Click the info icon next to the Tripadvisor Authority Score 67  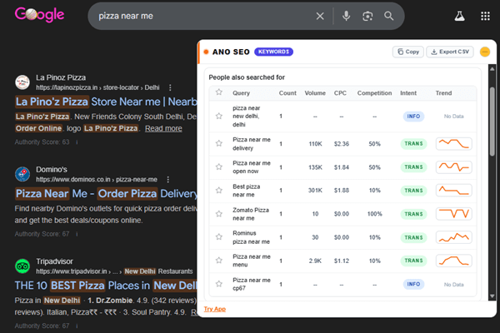pyautogui.click(x=77, y=326)
